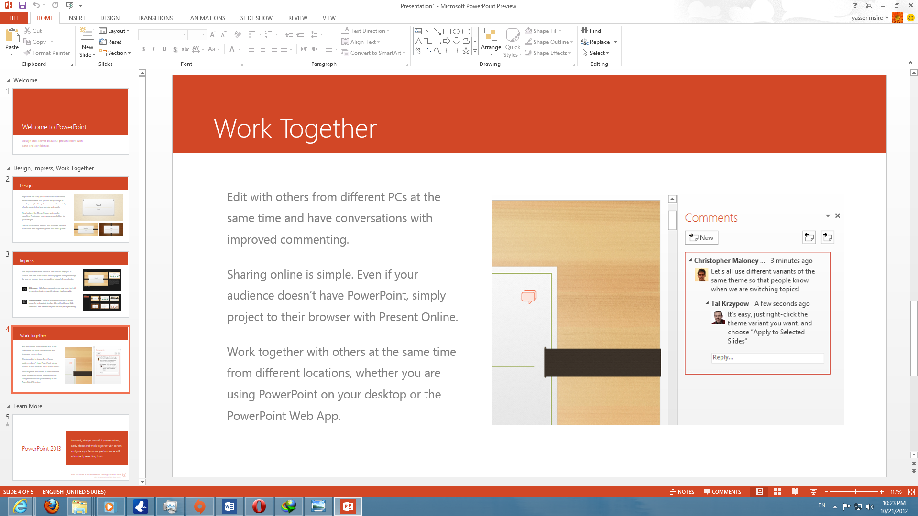
Task: Switch to Slide Sorter view
Action: tap(777, 491)
